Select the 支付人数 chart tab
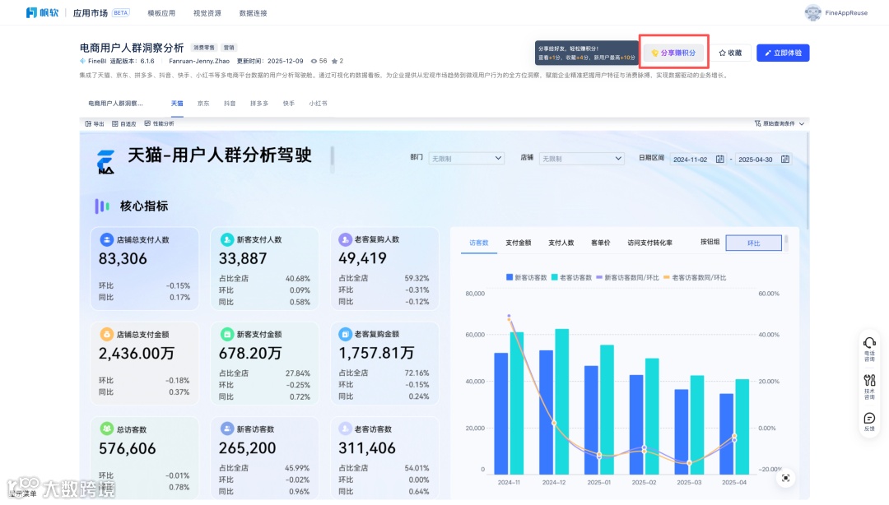 (561, 243)
